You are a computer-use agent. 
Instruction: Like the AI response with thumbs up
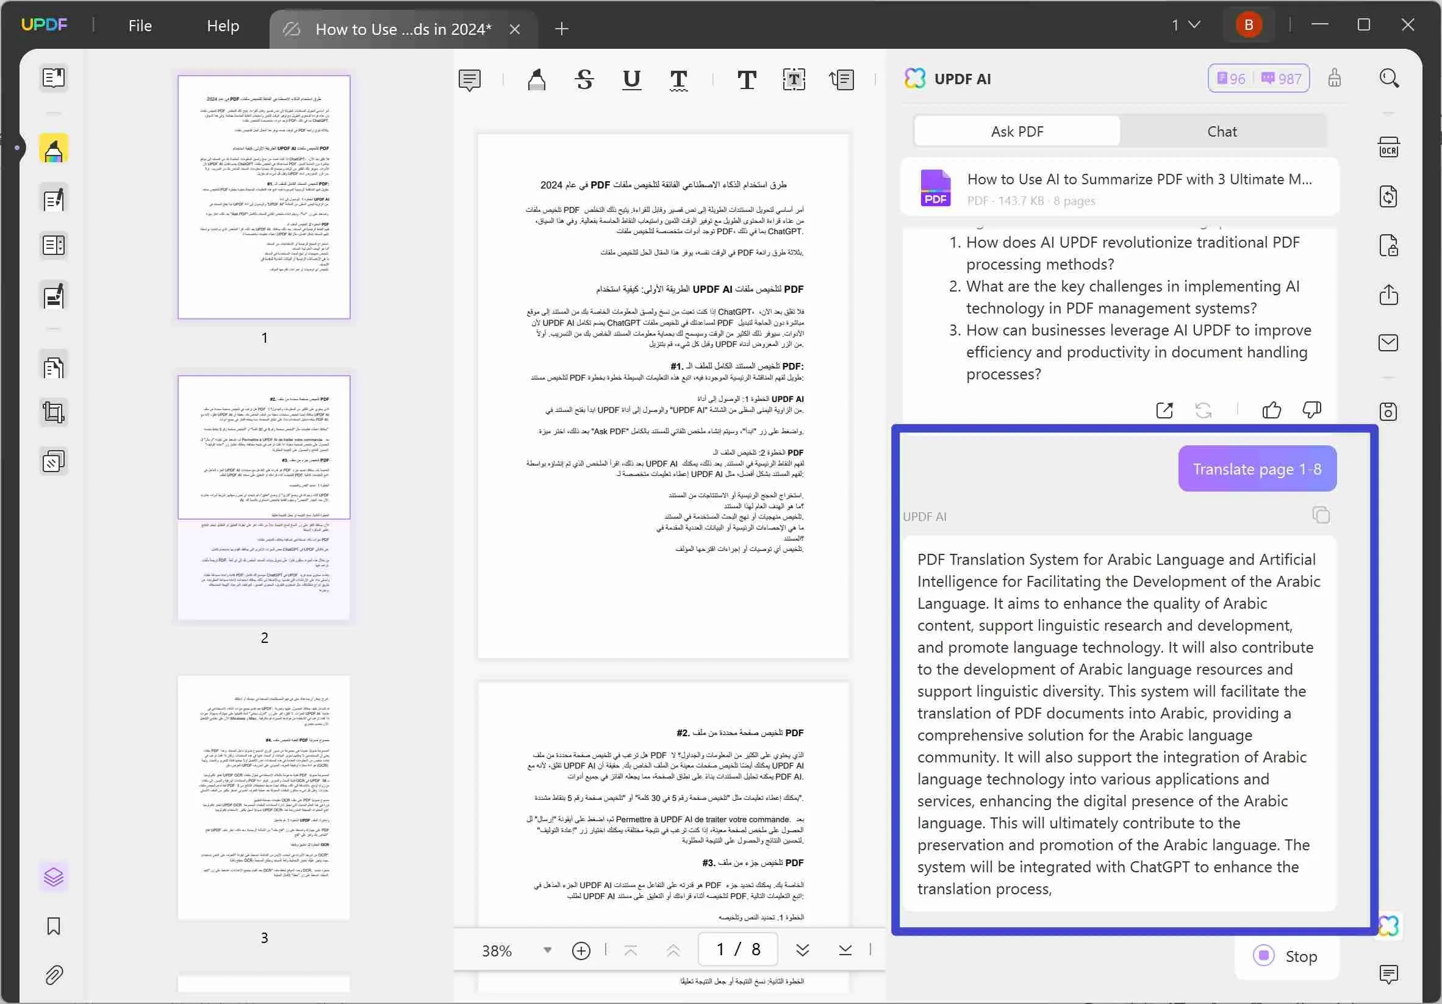[1271, 410]
